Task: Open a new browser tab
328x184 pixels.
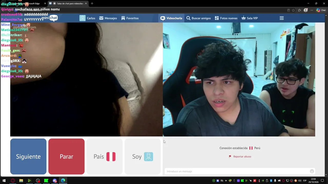Action: [92, 3]
